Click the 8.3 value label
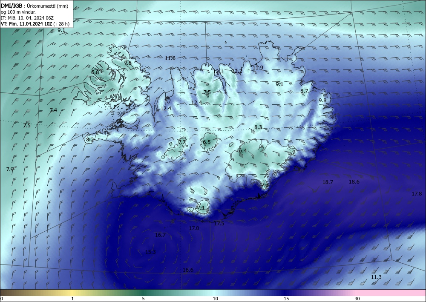 coord(258,127)
